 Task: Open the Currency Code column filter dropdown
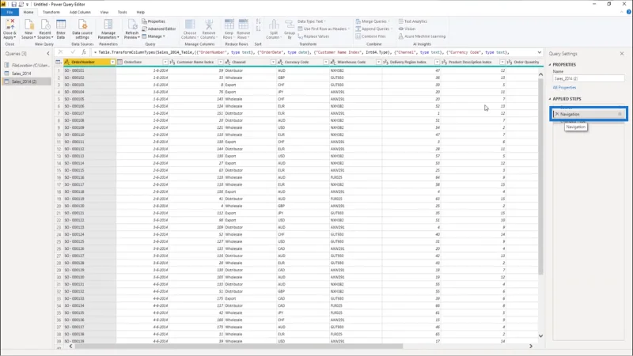pyautogui.click(x=326, y=62)
